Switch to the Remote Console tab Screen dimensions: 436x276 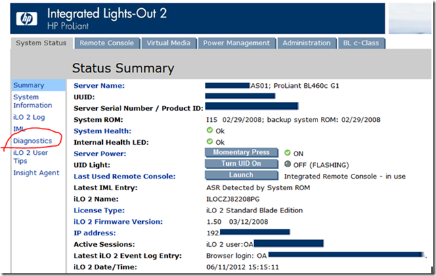107,43
